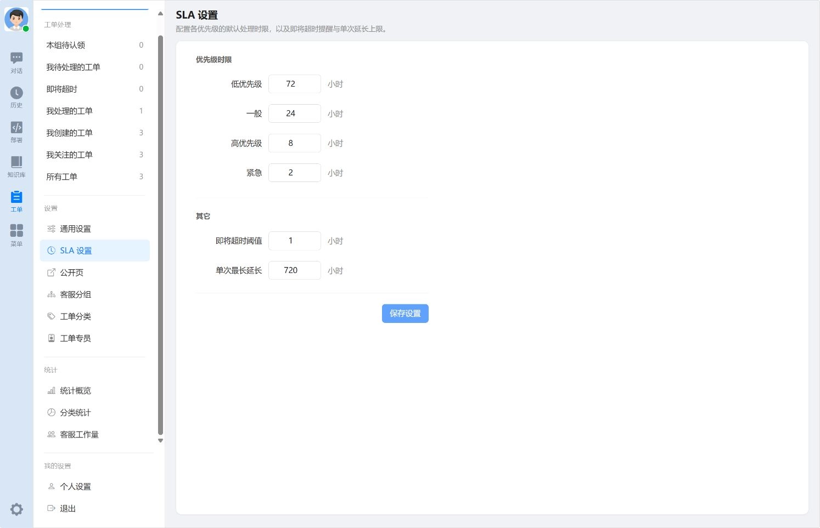Viewport: 820px width, 528px height.
Task: Open 通用设置 in the settings list
Action: (x=95, y=229)
